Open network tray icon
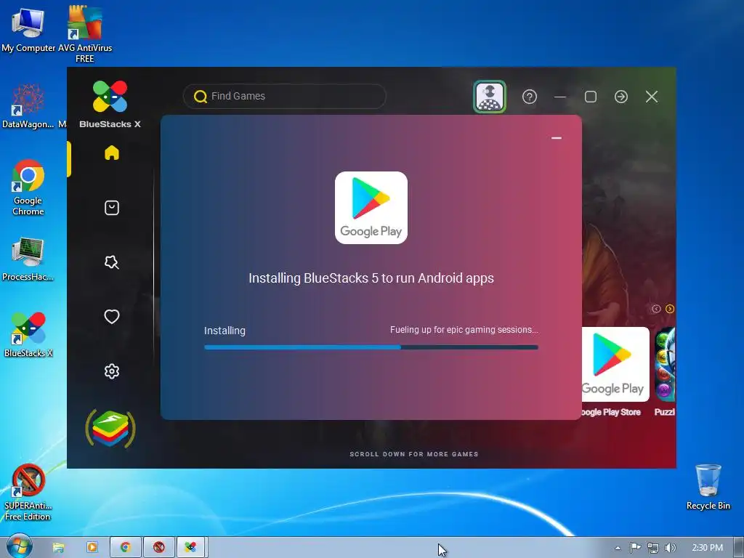744x558 pixels. [x=653, y=548]
